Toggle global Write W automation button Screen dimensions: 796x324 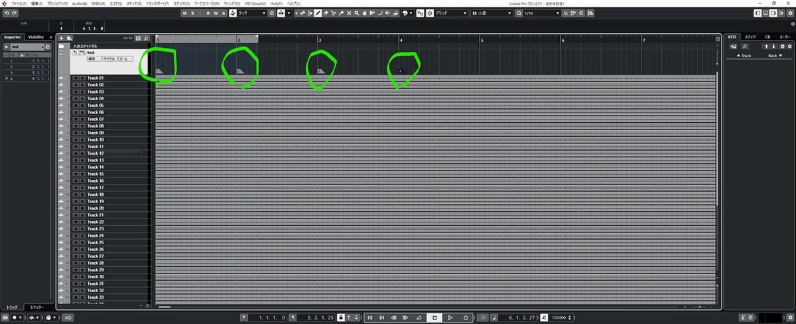(216, 13)
